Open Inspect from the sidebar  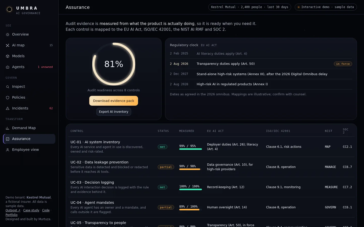coord(29,87)
